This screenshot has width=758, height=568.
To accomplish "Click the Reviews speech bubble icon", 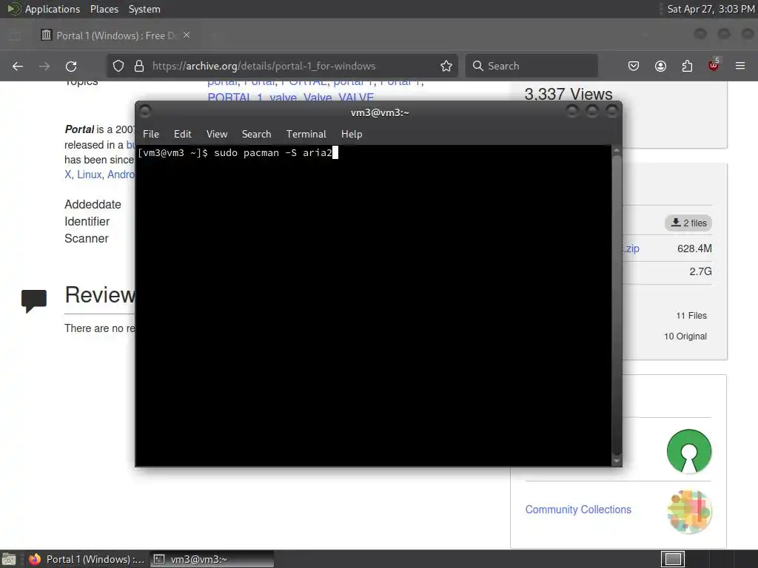I will pyautogui.click(x=34, y=301).
